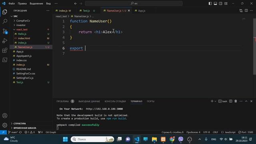Click the main branch in status bar

[13, 132]
